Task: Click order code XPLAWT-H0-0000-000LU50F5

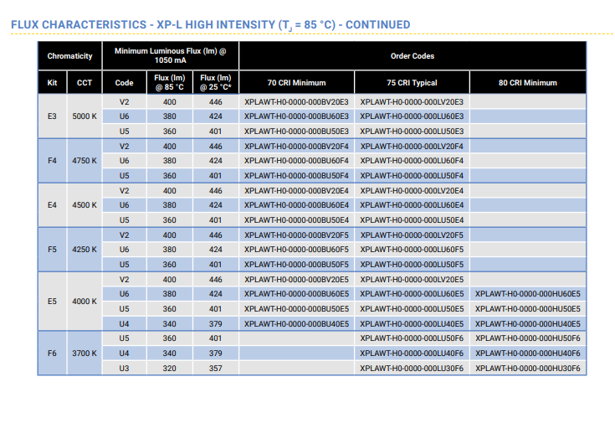Action: 412,265
